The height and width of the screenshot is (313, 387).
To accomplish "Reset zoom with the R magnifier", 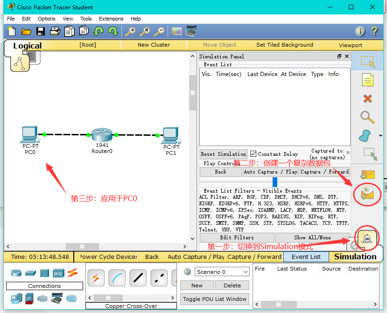I will tap(145, 31).
